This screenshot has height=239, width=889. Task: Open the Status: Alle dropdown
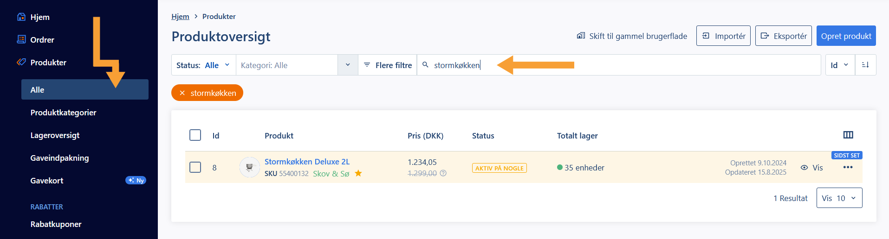tap(203, 65)
